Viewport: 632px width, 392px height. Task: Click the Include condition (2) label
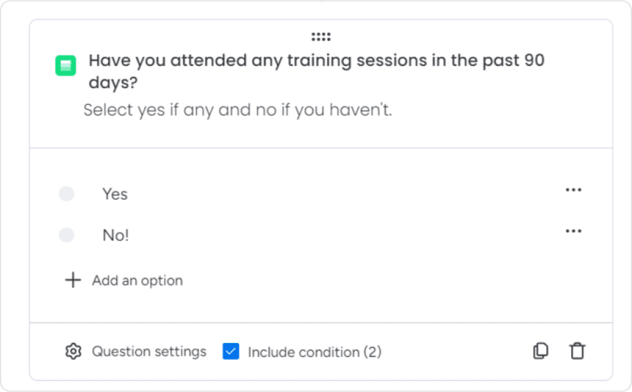coord(314,352)
